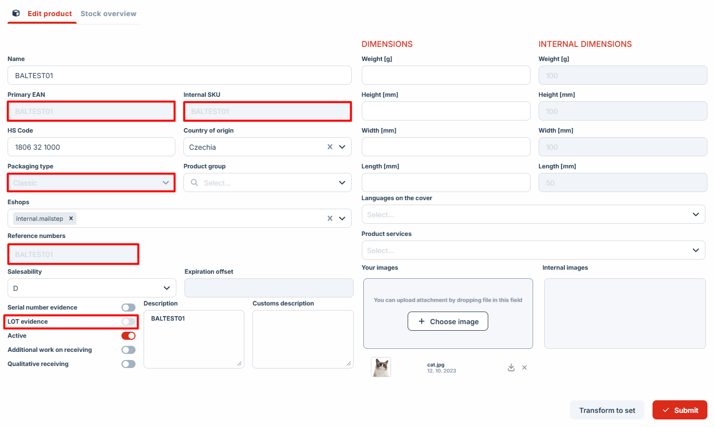Turn on Qualitative receiving switch
The image size is (715, 427).
[128, 364]
